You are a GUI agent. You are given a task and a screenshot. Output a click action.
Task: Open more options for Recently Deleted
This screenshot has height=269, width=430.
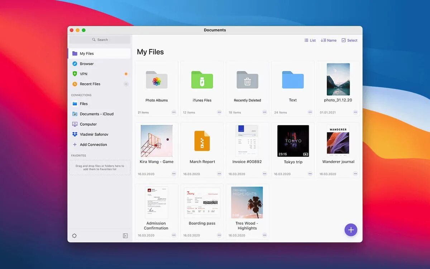[x=264, y=112]
